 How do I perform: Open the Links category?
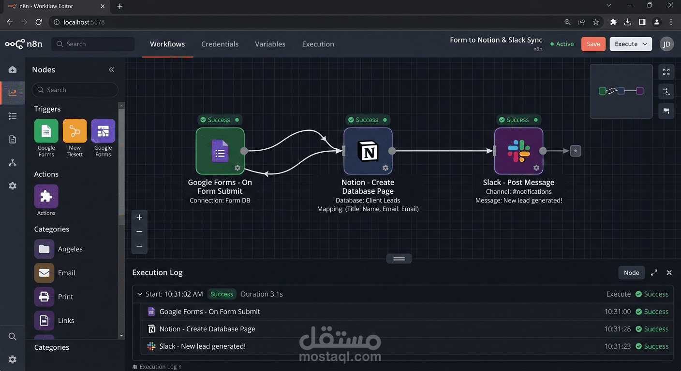[54, 320]
